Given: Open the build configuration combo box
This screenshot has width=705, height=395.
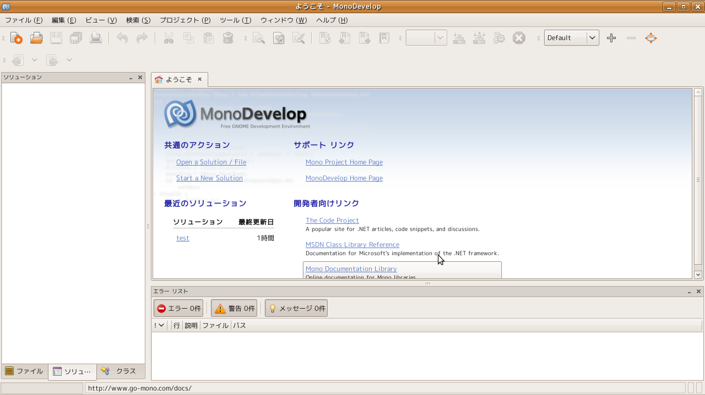Looking at the screenshot, I should coord(426,38).
